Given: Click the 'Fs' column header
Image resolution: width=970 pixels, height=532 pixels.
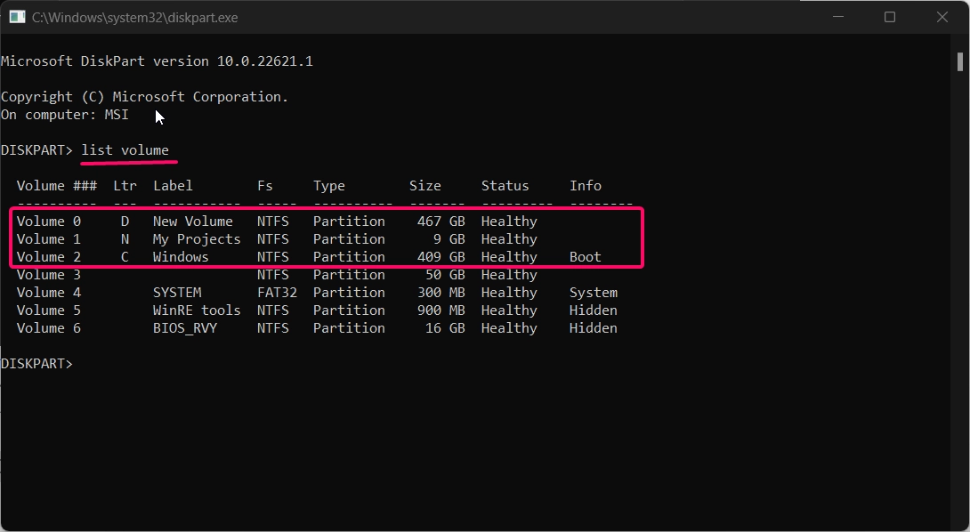Looking at the screenshot, I should (265, 186).
